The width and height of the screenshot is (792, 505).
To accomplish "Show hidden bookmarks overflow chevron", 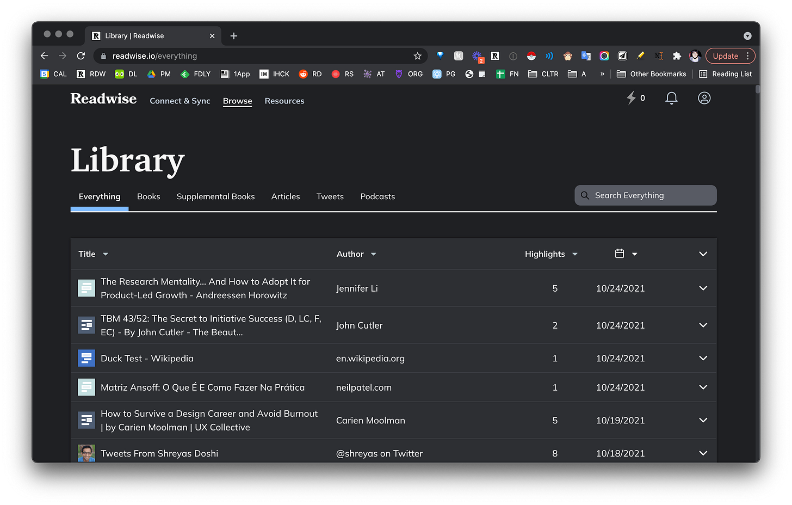I will [602, 74].
